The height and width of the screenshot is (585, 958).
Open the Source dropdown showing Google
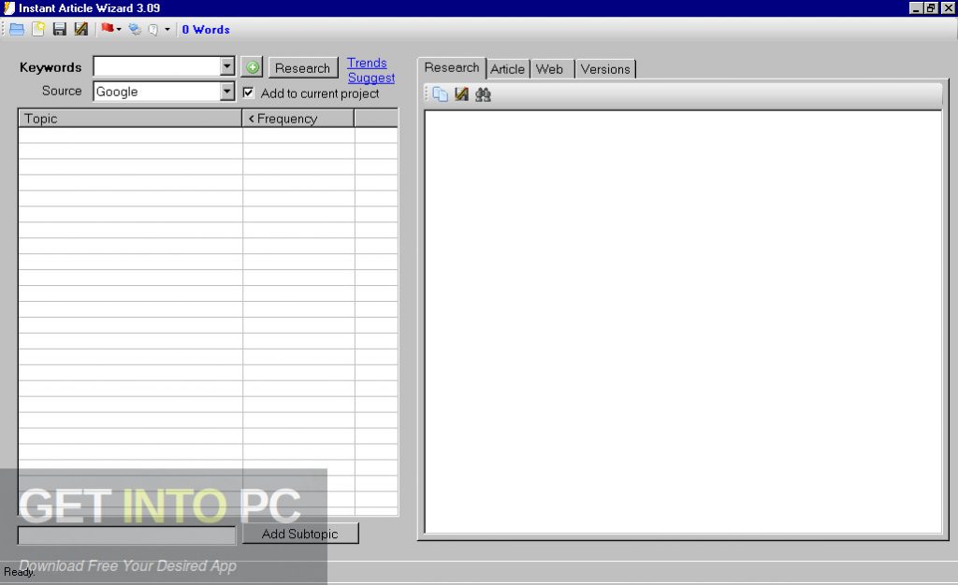pos(226,92)
